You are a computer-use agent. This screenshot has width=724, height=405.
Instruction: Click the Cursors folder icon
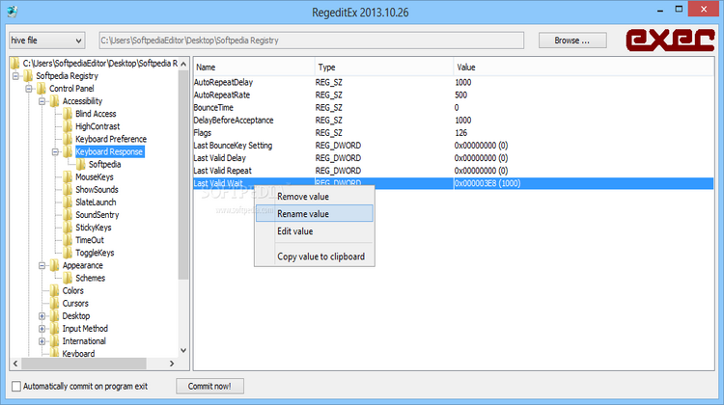point(55,303)
